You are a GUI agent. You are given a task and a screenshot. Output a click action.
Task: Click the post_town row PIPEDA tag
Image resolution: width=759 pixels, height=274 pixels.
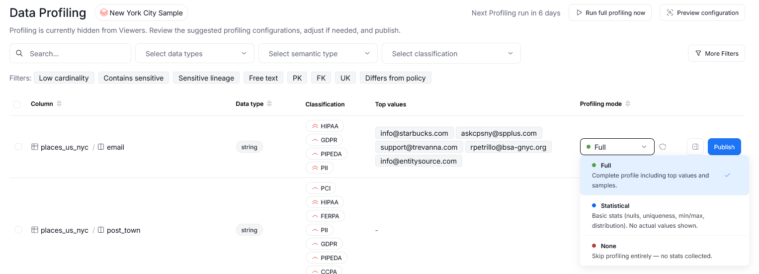click(x=327, y=258)
